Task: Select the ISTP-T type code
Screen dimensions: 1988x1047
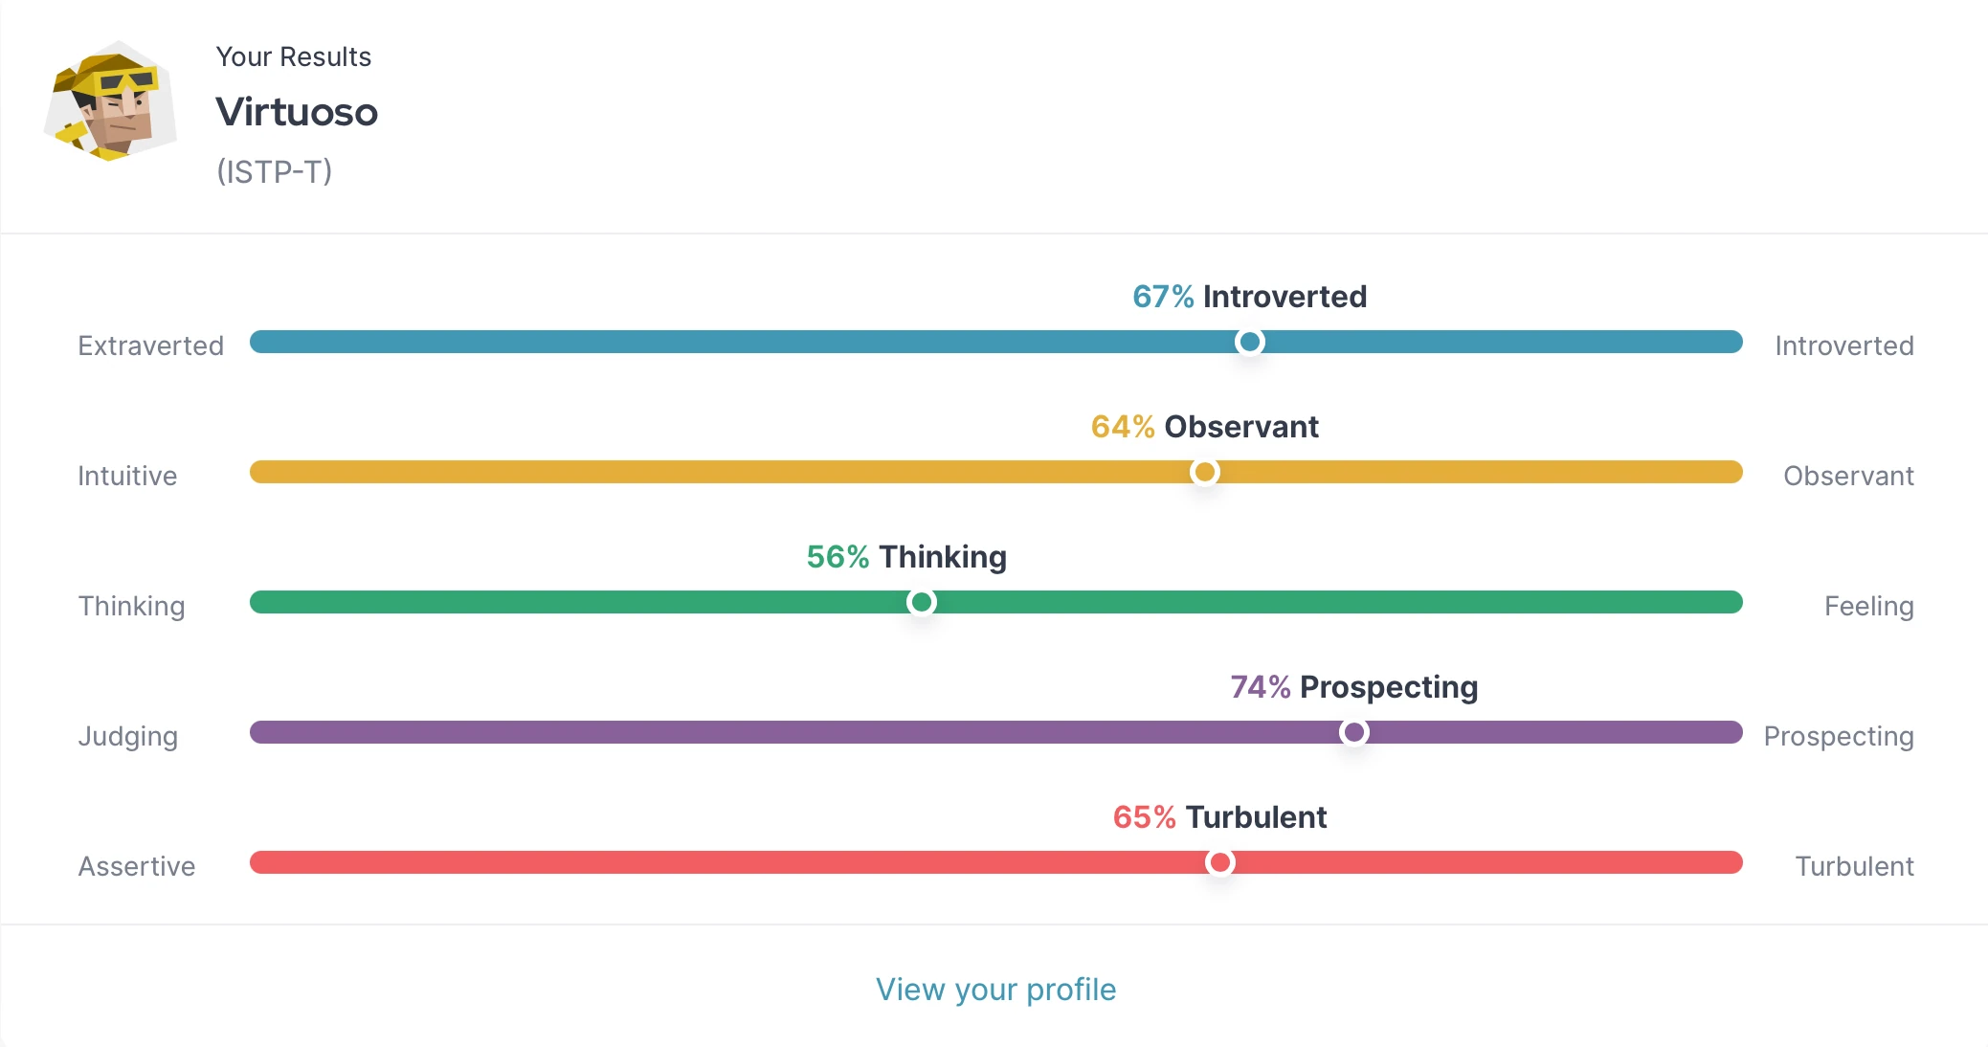Action: click(275, 172)
